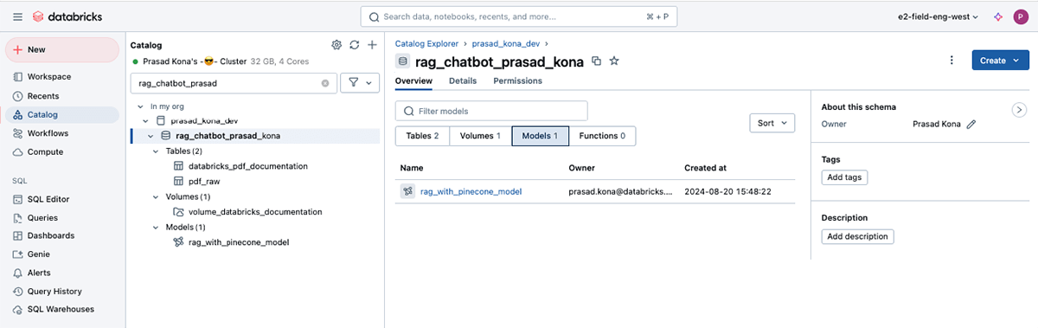Screen dimensions: 1038x328
Task: Collapse the Models (1) group
Action: click(x=156, y=227)
